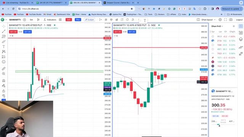Toggle magnet mode for drawings
This screenshot has height=137, width=244.
(3, 81)
